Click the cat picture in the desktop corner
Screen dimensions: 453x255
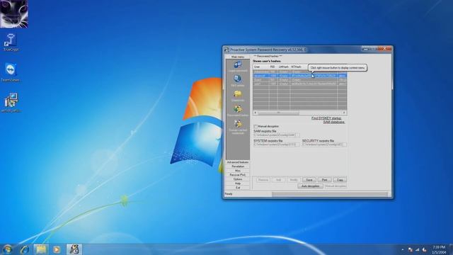[14, 13]
